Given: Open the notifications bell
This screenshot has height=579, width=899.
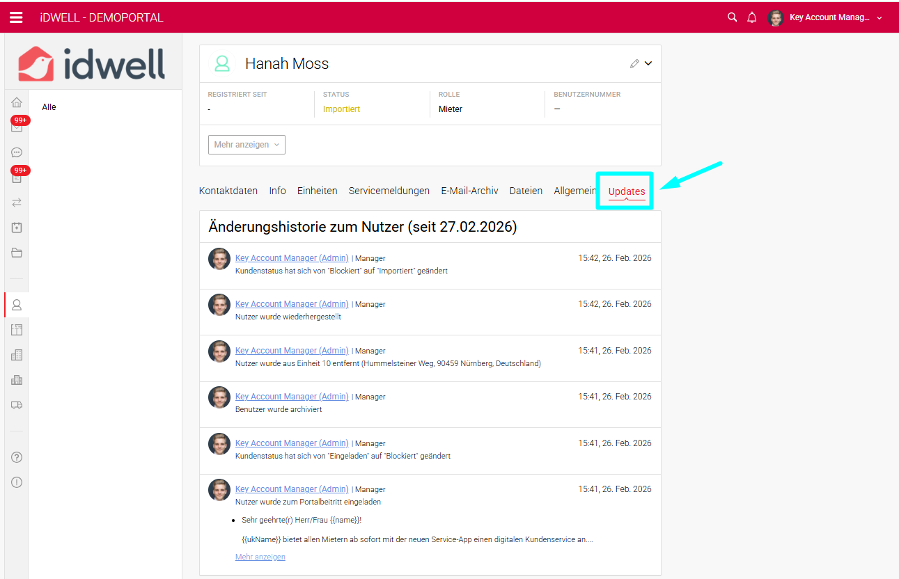Looking at the screenshot, I should 752,17.
